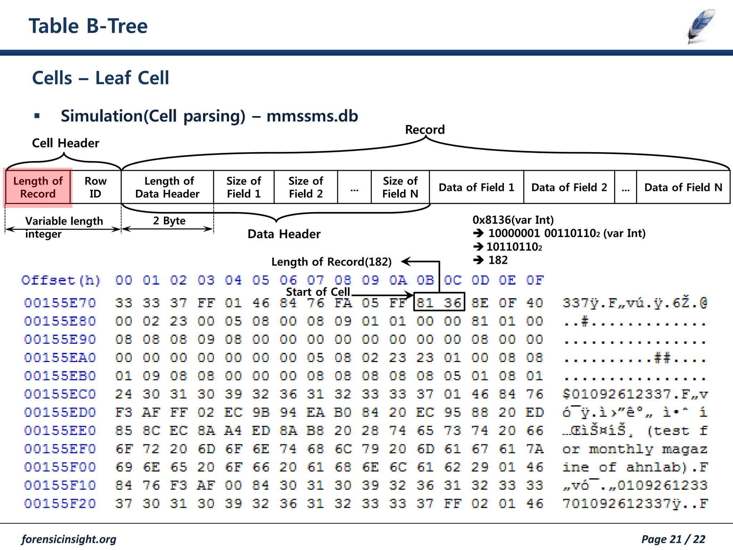Select the 'Variable length integer' annotation
The height and width of the screenshot is (550, 733).
point(64,227)
